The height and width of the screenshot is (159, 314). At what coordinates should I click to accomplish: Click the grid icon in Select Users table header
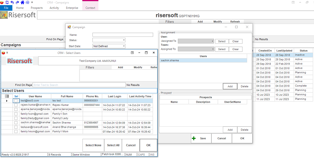(x=7, y=96)
